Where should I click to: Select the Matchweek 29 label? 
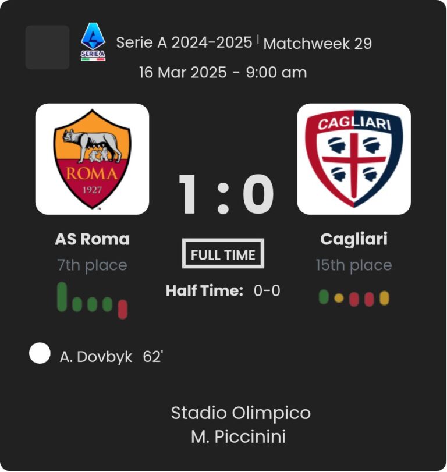pos(318,44)
